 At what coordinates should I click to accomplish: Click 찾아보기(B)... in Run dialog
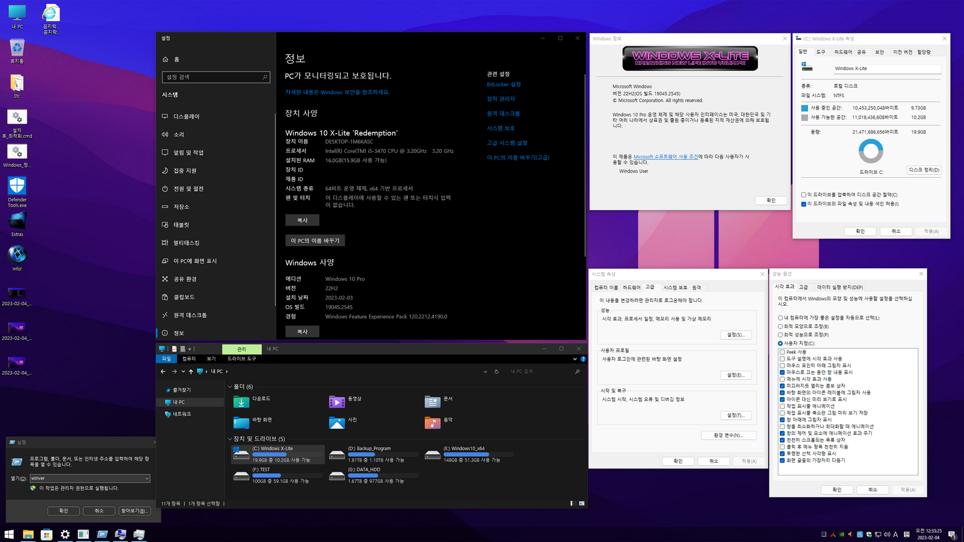coord(134,511)
